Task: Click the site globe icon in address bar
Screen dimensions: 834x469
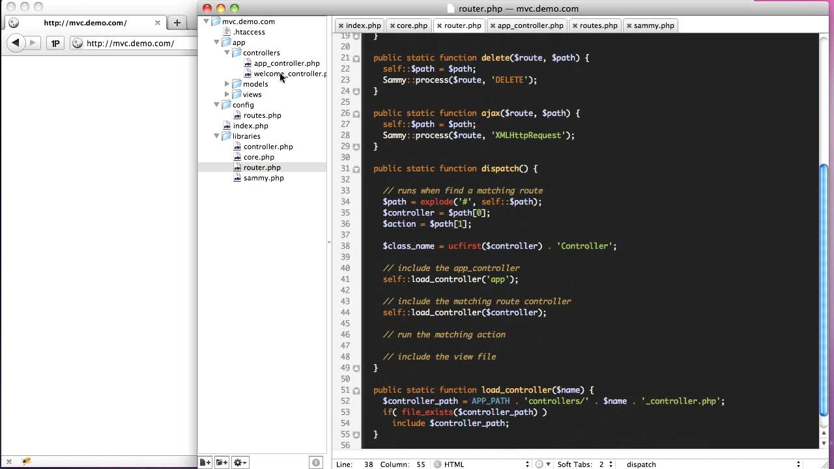Action: (x=78, y=44)
